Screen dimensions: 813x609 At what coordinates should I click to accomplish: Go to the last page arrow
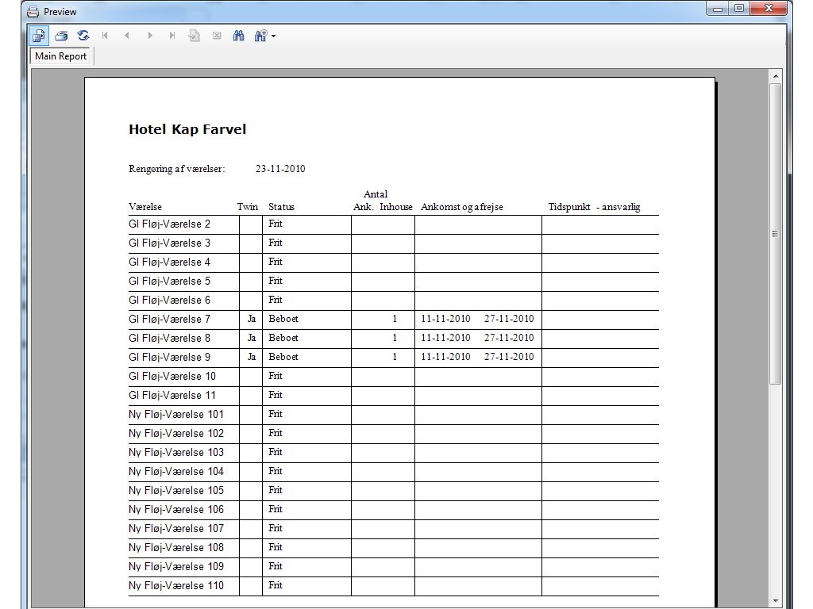click(x=172, y=36)
